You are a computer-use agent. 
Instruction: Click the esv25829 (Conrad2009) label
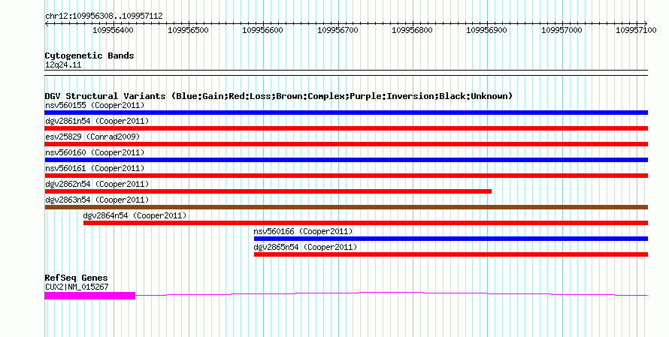point(92,137)
